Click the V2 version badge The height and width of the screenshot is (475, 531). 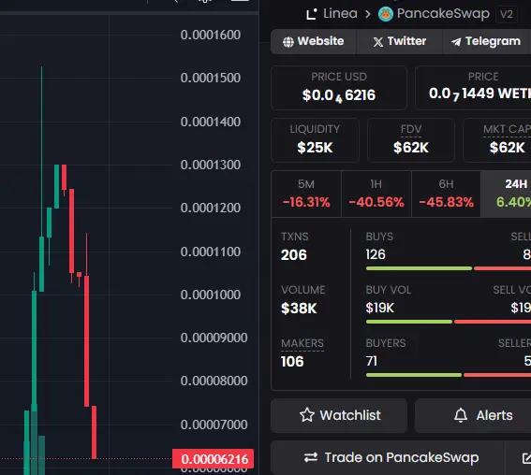507,14
